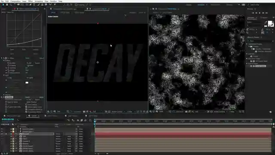275x155 pixels.
Task: Open the File menu
Action: (2, 1)
